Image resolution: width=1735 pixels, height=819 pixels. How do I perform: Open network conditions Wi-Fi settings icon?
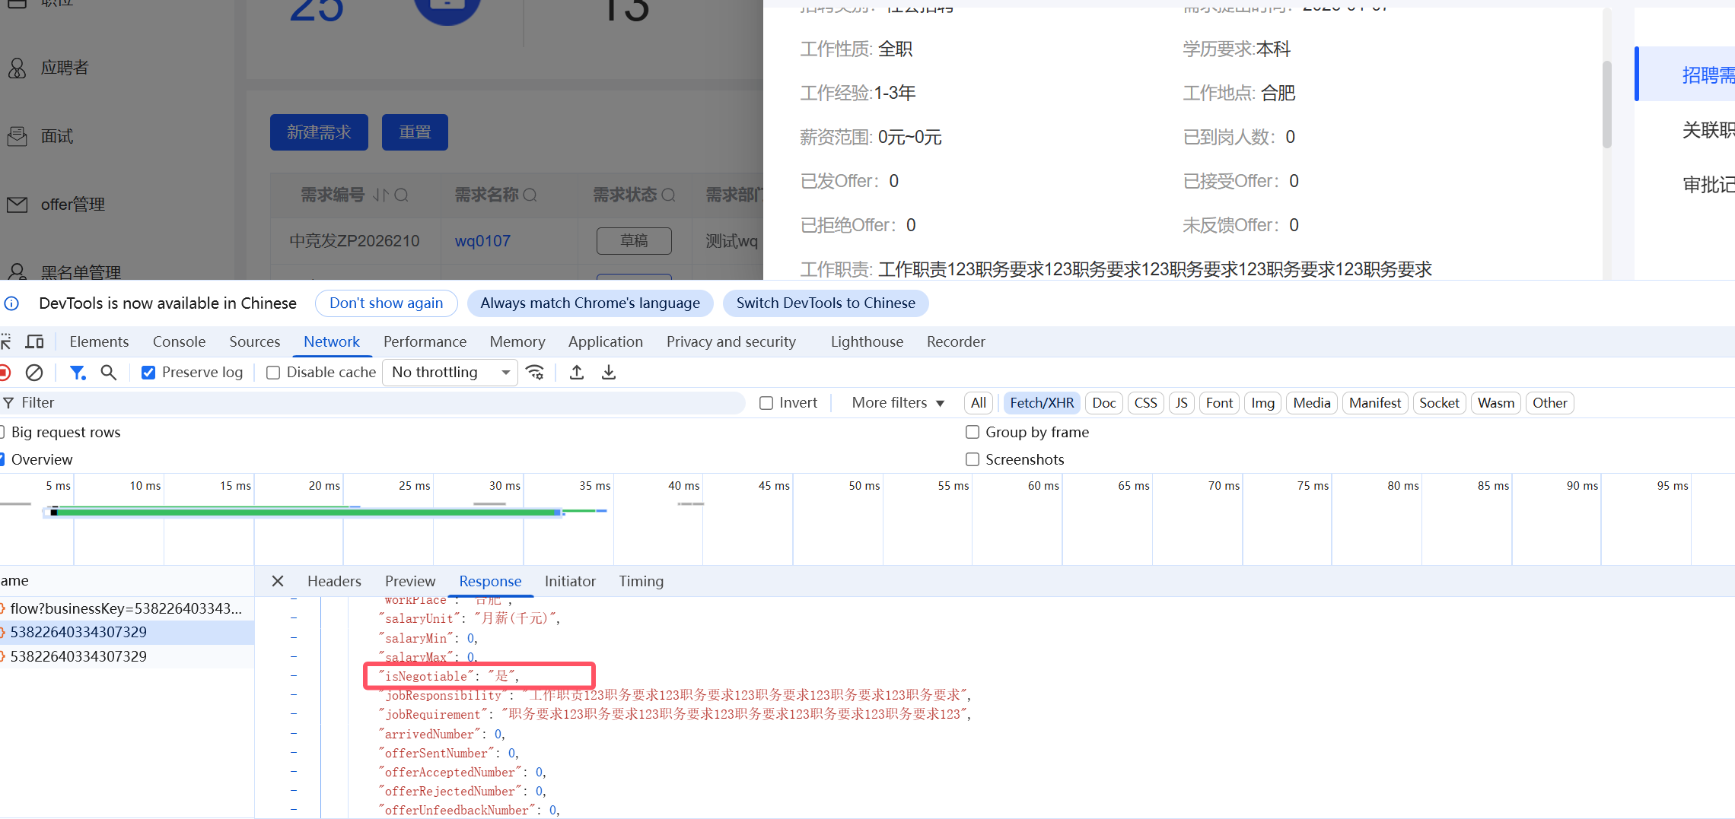pyautogui.click(x=535, y=372)
